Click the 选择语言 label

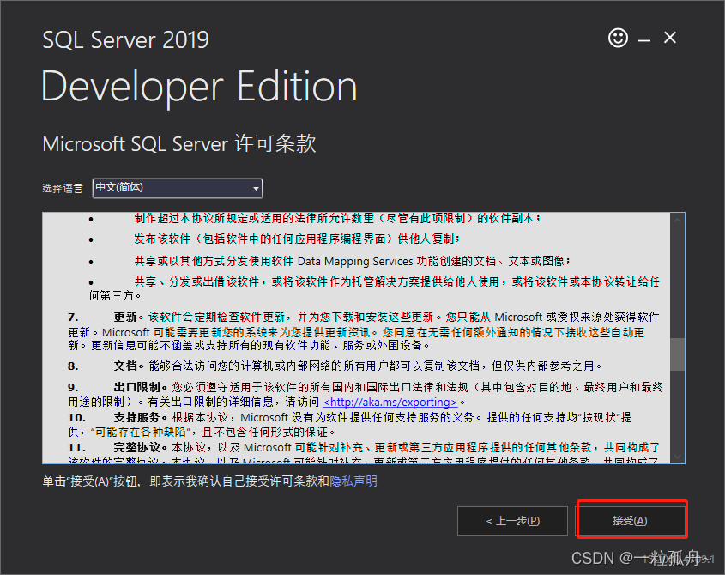(x=63, y=188)
